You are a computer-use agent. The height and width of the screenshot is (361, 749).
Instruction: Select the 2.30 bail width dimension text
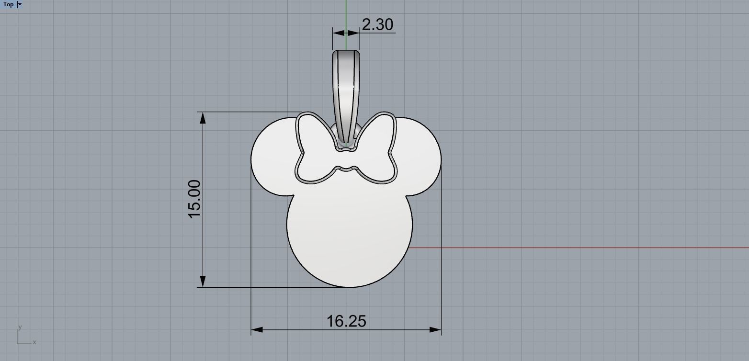pyautogui.click(x=377, y=24)
